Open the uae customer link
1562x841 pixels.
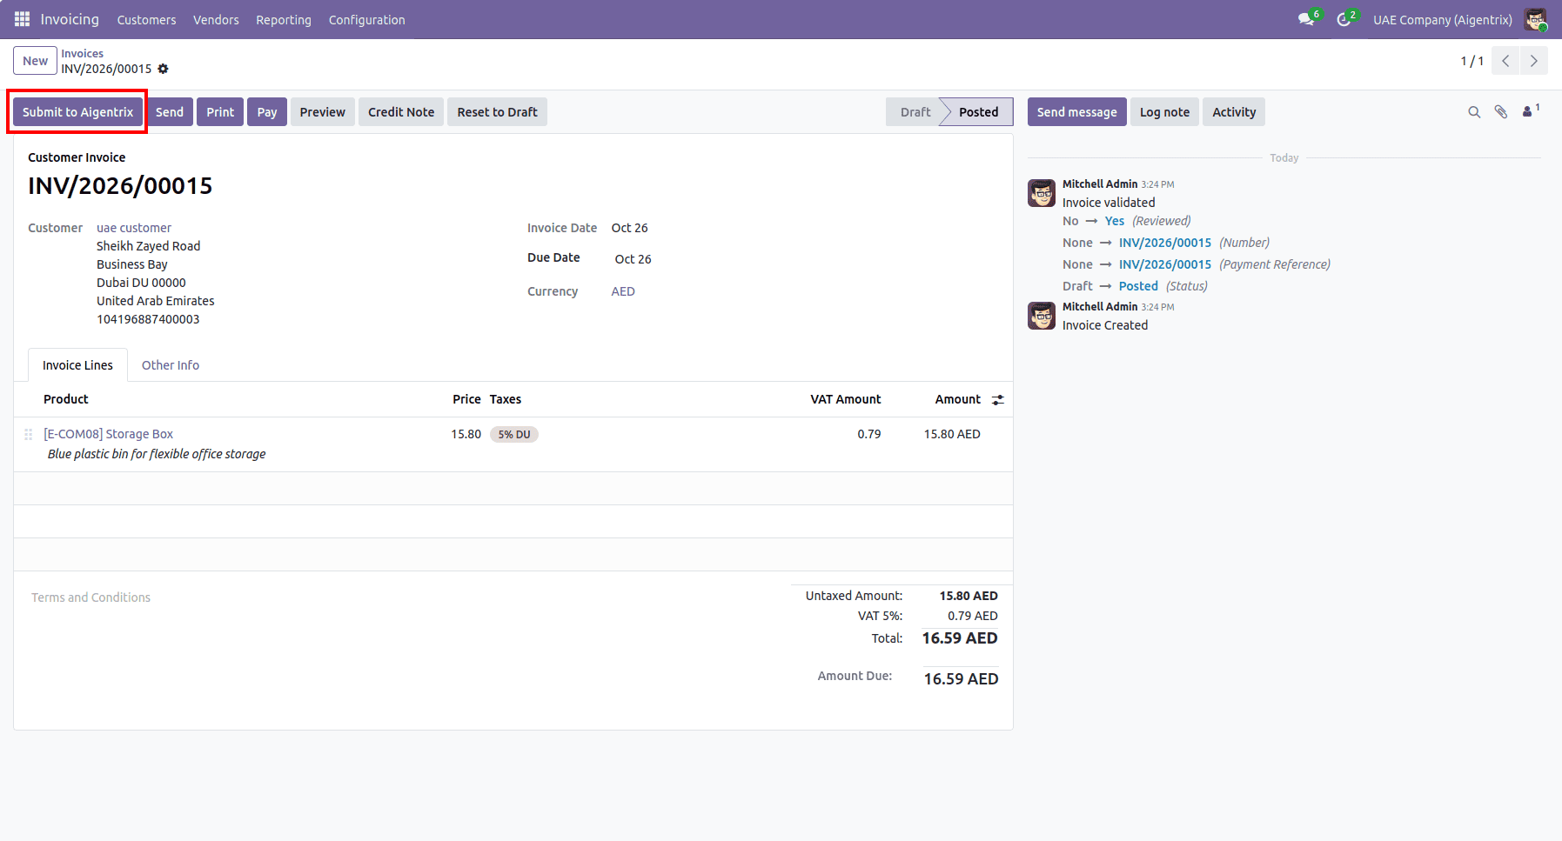(x=134, y=228)
